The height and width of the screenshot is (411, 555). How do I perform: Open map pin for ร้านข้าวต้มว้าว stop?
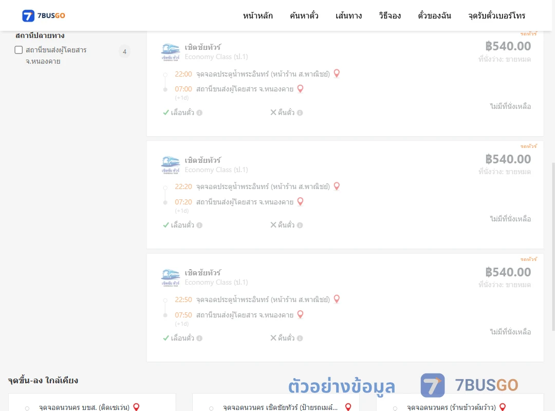503,407
